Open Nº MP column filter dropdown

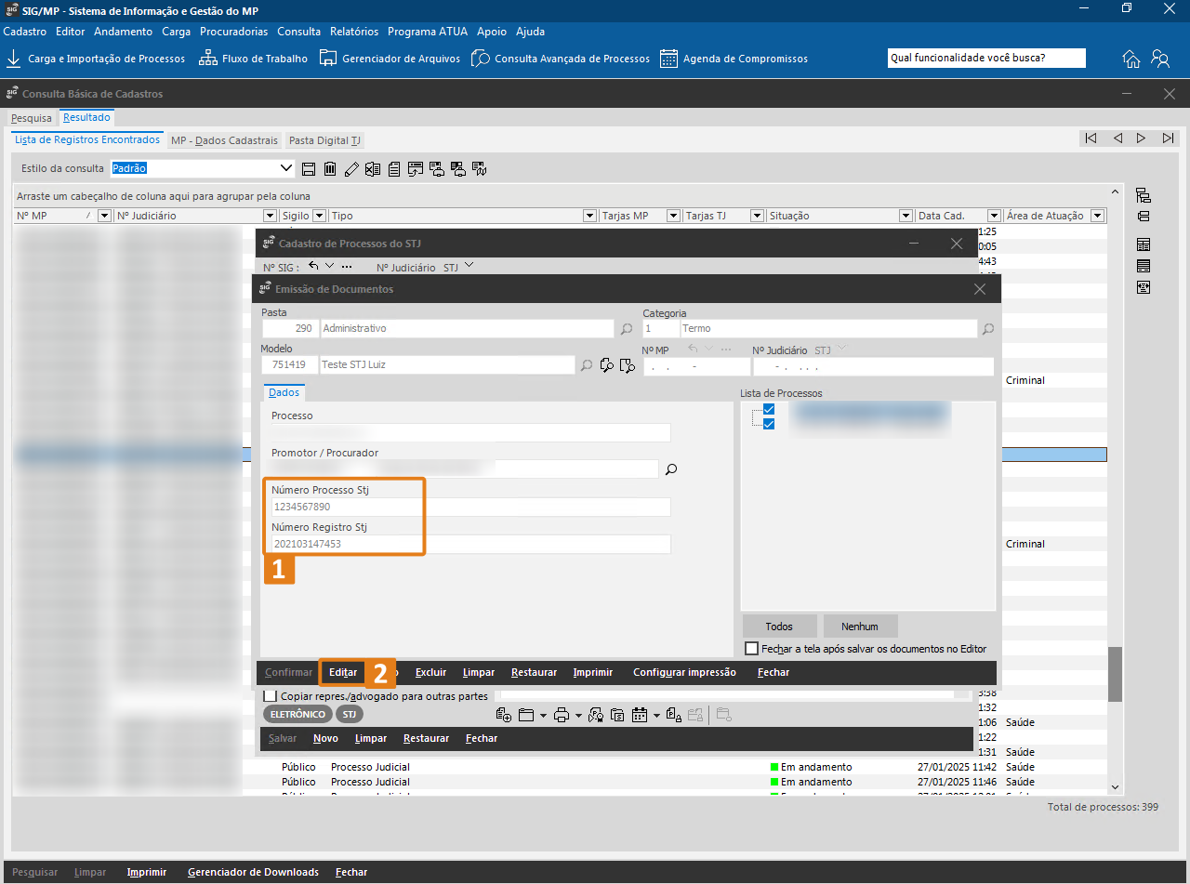tap(104, 216)
